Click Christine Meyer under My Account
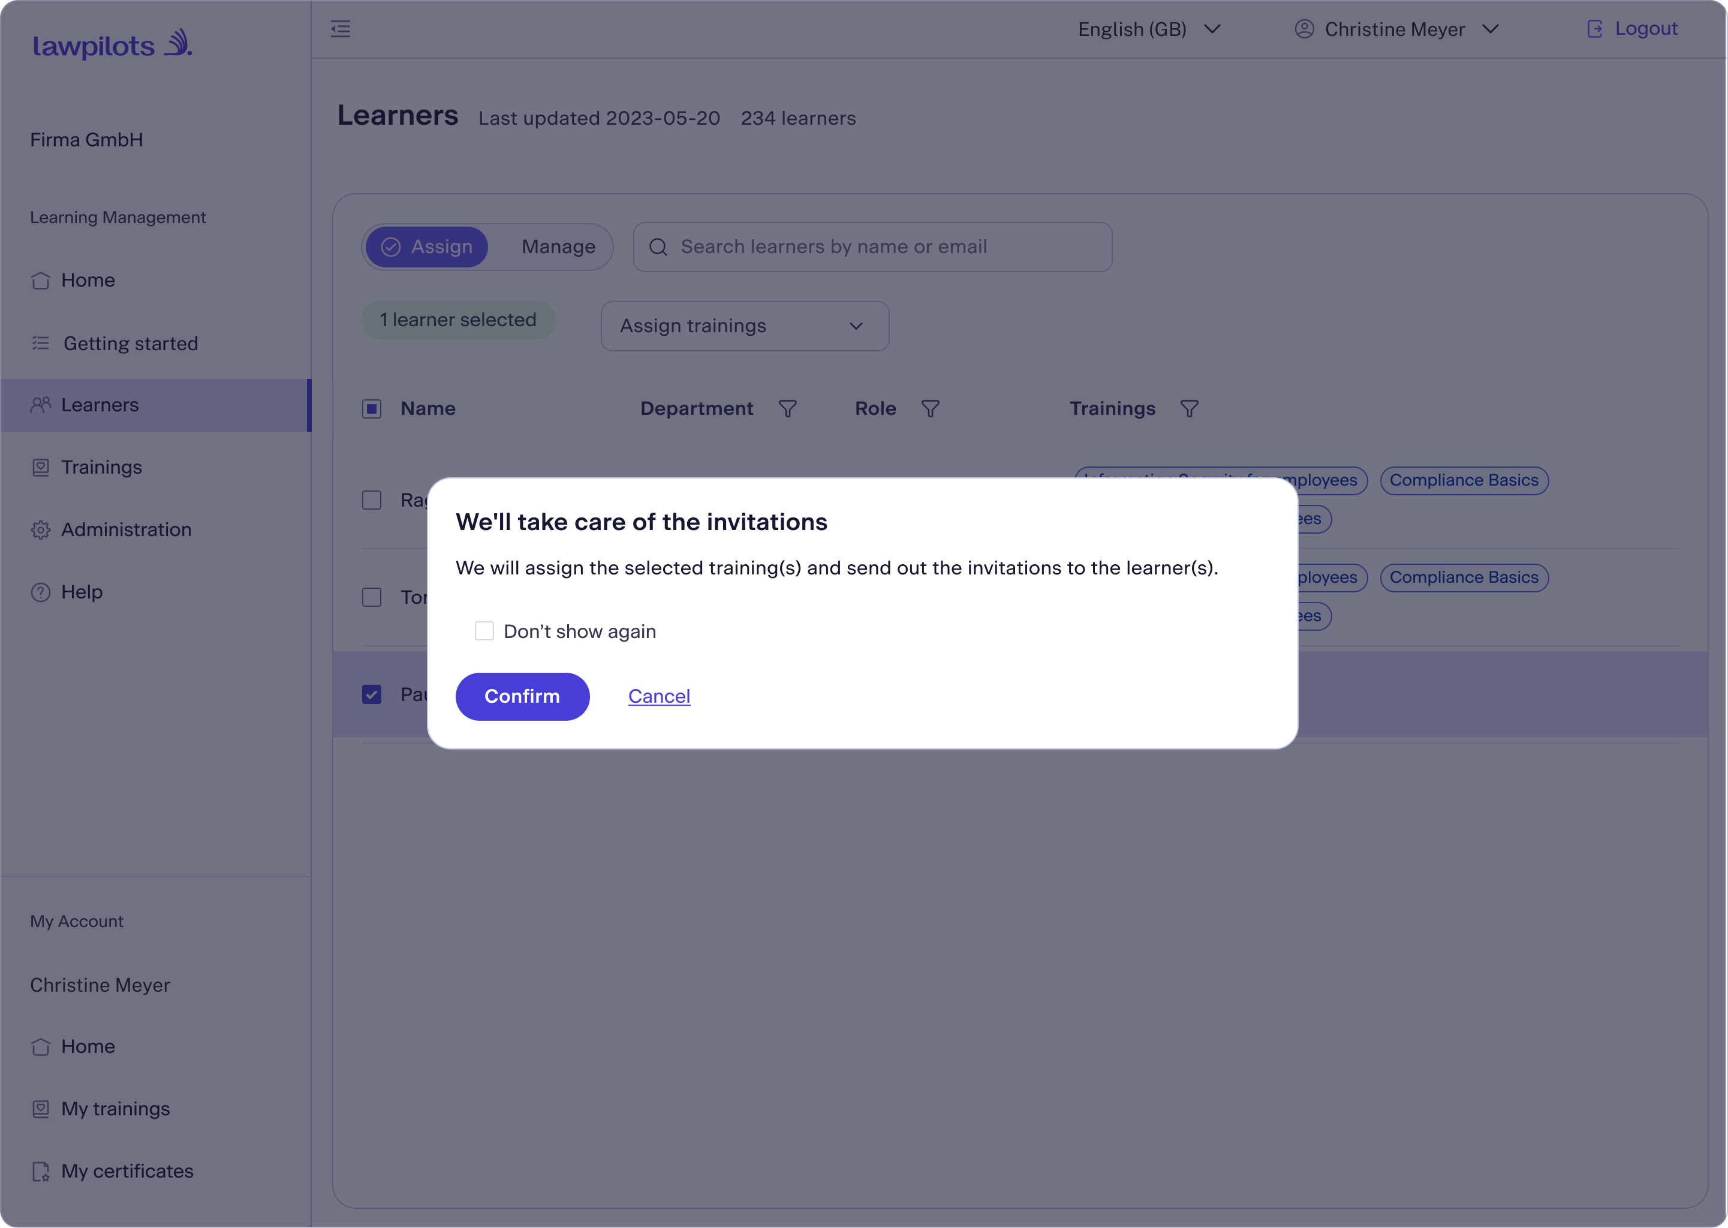This screenshot has width=1728, height=1228. coord(100,985)
